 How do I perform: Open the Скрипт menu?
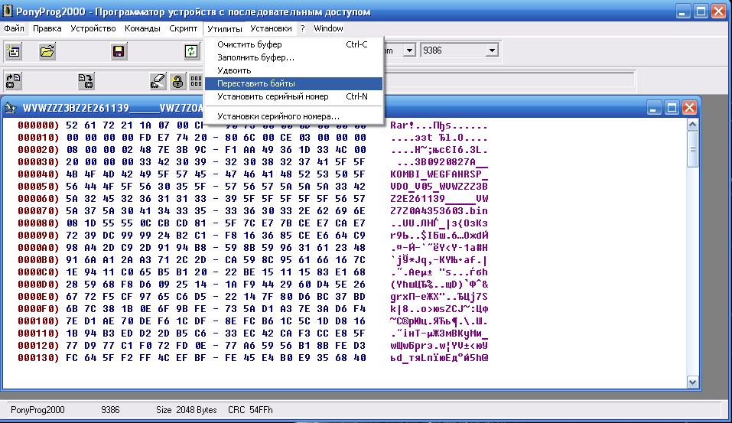(183, 28)
